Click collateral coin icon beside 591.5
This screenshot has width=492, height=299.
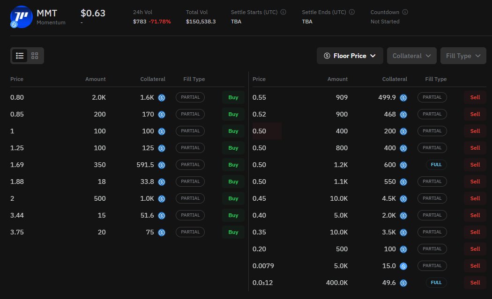(x=162, y=165)
